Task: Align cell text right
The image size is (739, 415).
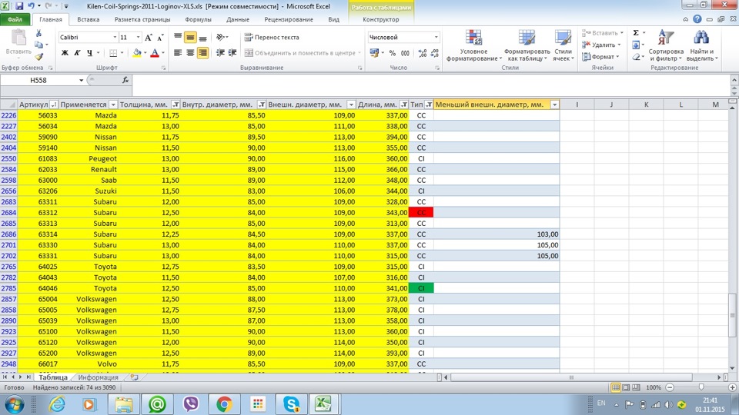Action: (x=202, y=53)
